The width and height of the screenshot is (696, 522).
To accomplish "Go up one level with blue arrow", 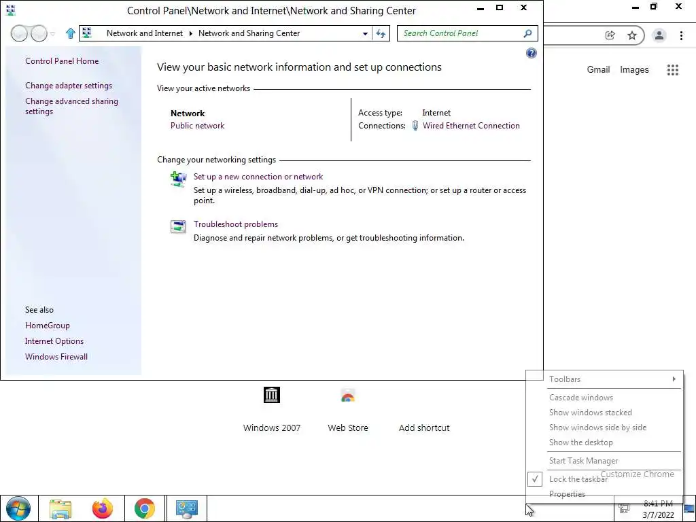I will pyautogui.click(x=70, y=33).
